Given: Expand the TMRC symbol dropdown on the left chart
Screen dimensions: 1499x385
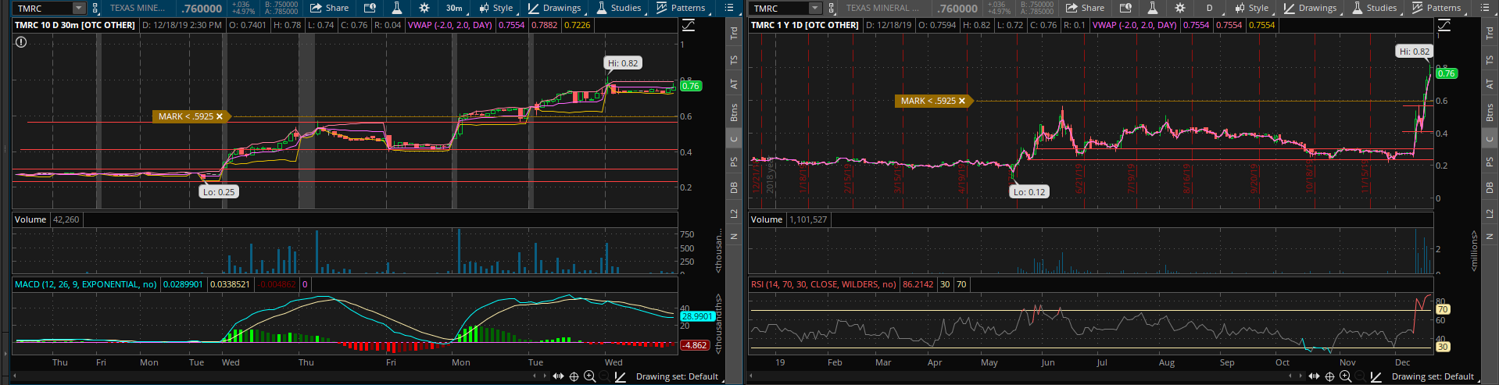Looking at the screenshot, I should point(78,8).
